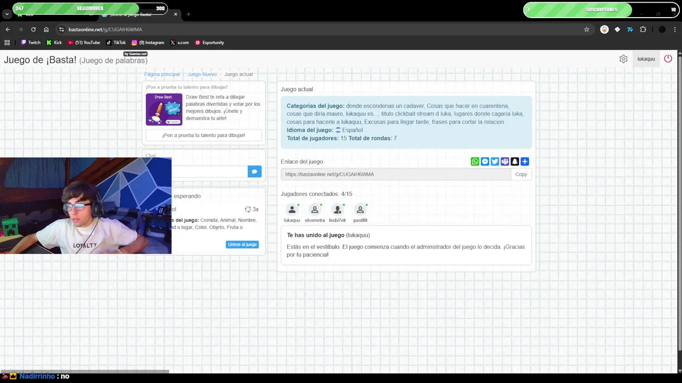
Task: Send chat message with blue speech icon
Action: tap(255, 171)
